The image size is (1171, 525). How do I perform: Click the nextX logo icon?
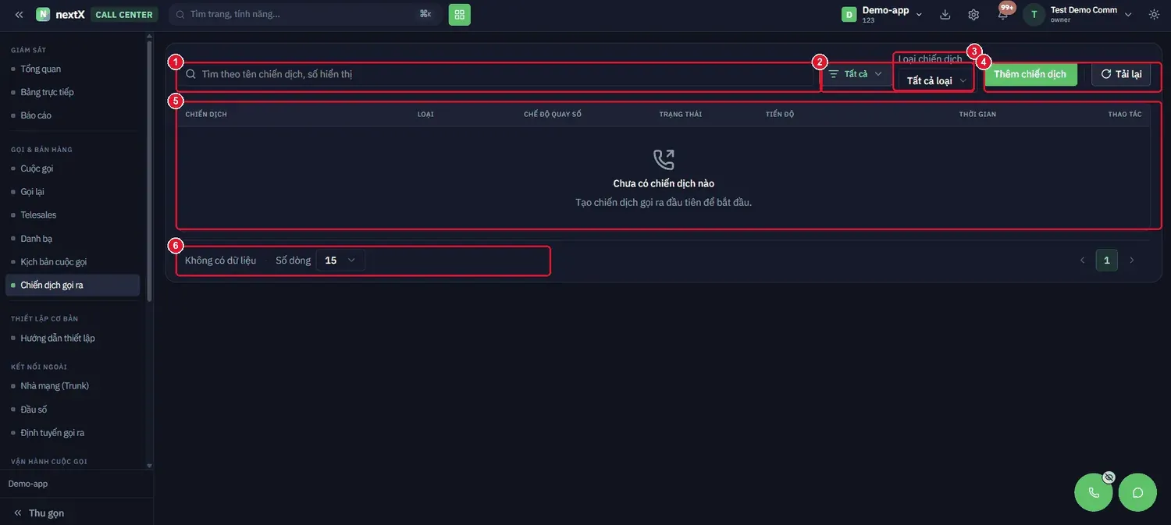click(x=43, y=14)
